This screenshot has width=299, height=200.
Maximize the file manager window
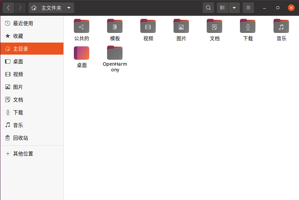pyautogui.click(x=278, y=8)
